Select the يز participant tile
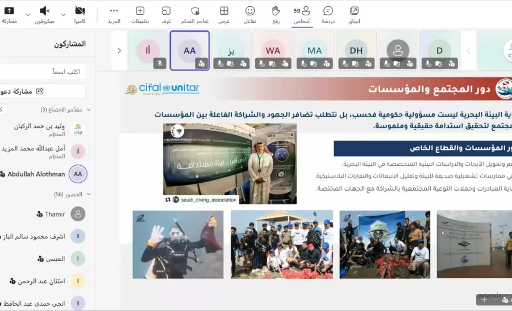This screenshot has width=512, height=311. click(x=231, y=51)
